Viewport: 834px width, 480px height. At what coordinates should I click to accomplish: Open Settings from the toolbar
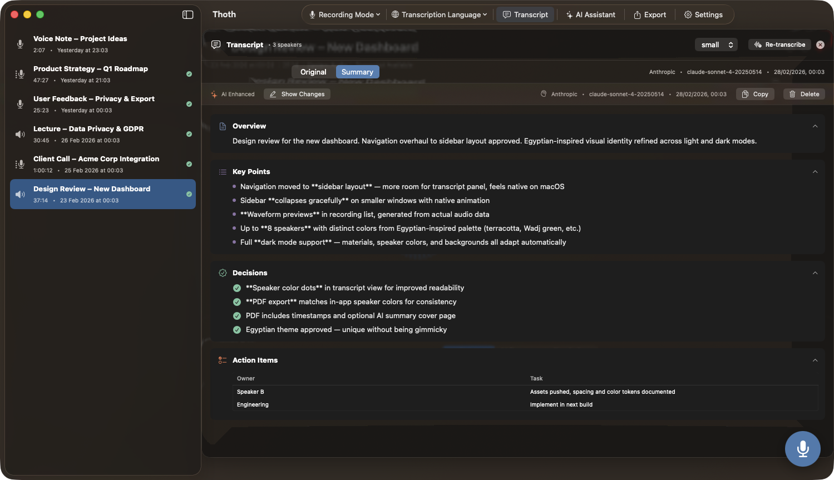[x=703, y=14]
